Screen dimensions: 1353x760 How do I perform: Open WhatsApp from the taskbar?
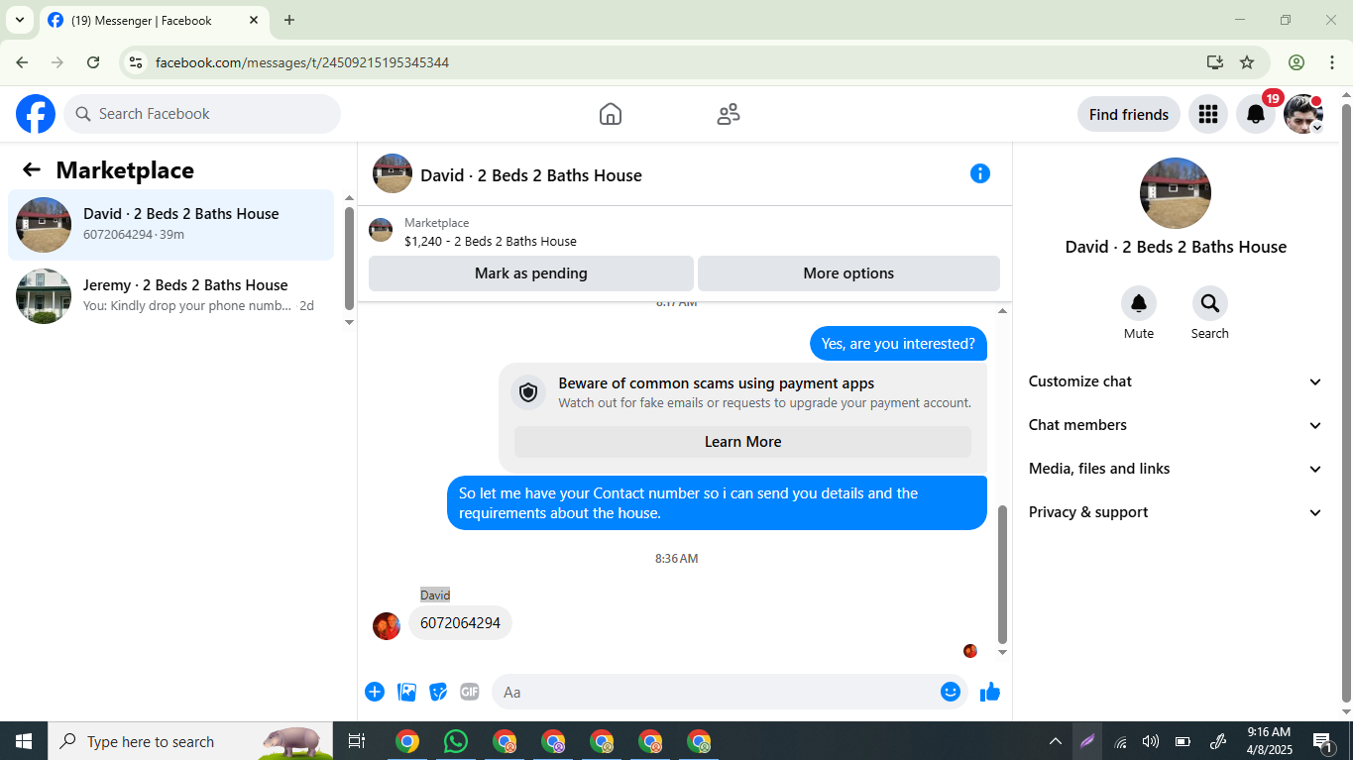tap(456, 741)
